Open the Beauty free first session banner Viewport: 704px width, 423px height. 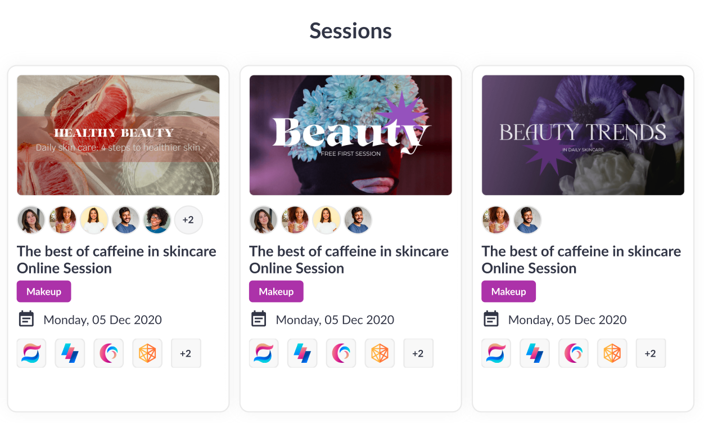[350, 135]
